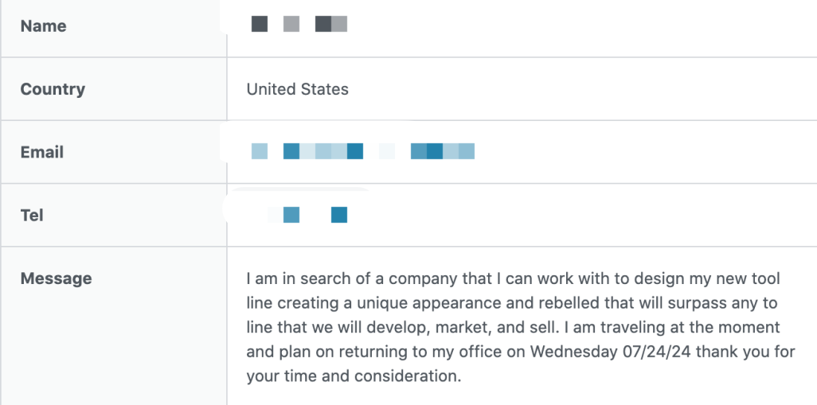Screen dimensions: 817x405
Task: Click the Name field label
Action: click(43, 25)
